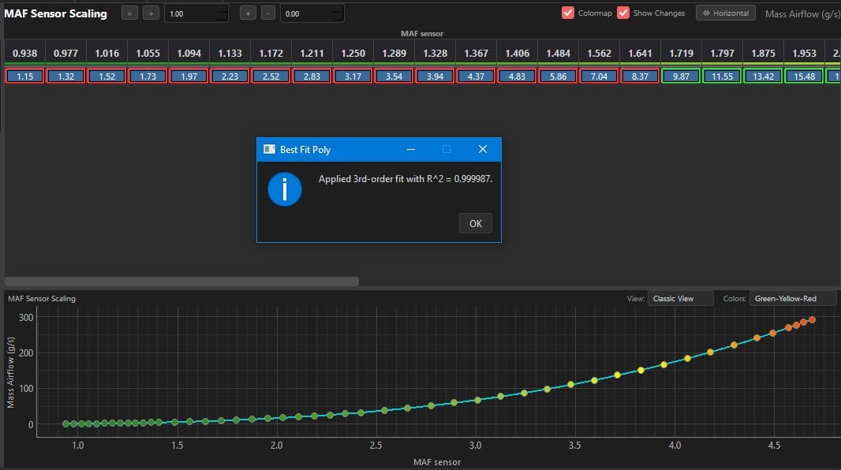This screenshot has width=841, height=470.
Task: Select the cell with value 2.52
Action: 271,76
